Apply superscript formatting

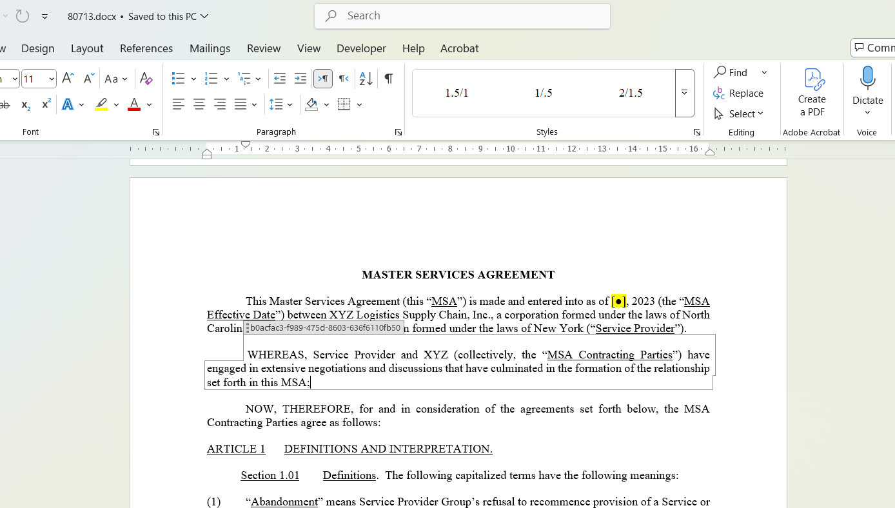[x=46, y=104]
